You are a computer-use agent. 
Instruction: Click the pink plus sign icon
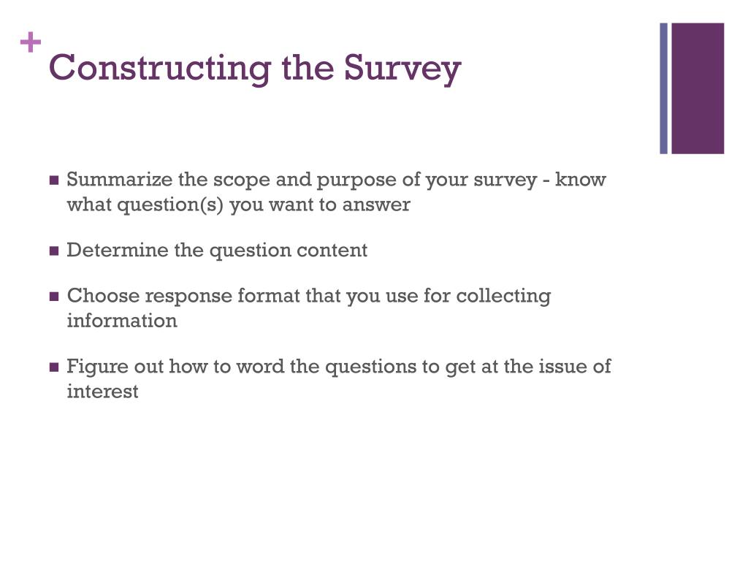pyautogui.click(x=31, y=44)
